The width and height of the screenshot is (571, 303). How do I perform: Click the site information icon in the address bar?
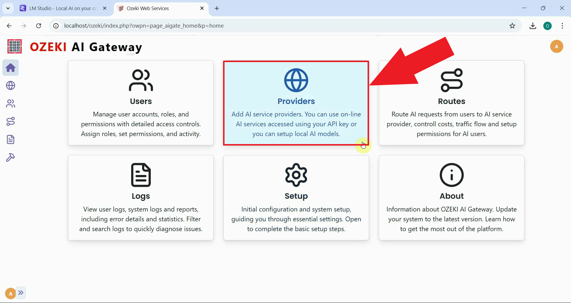(x=56, y=26)
